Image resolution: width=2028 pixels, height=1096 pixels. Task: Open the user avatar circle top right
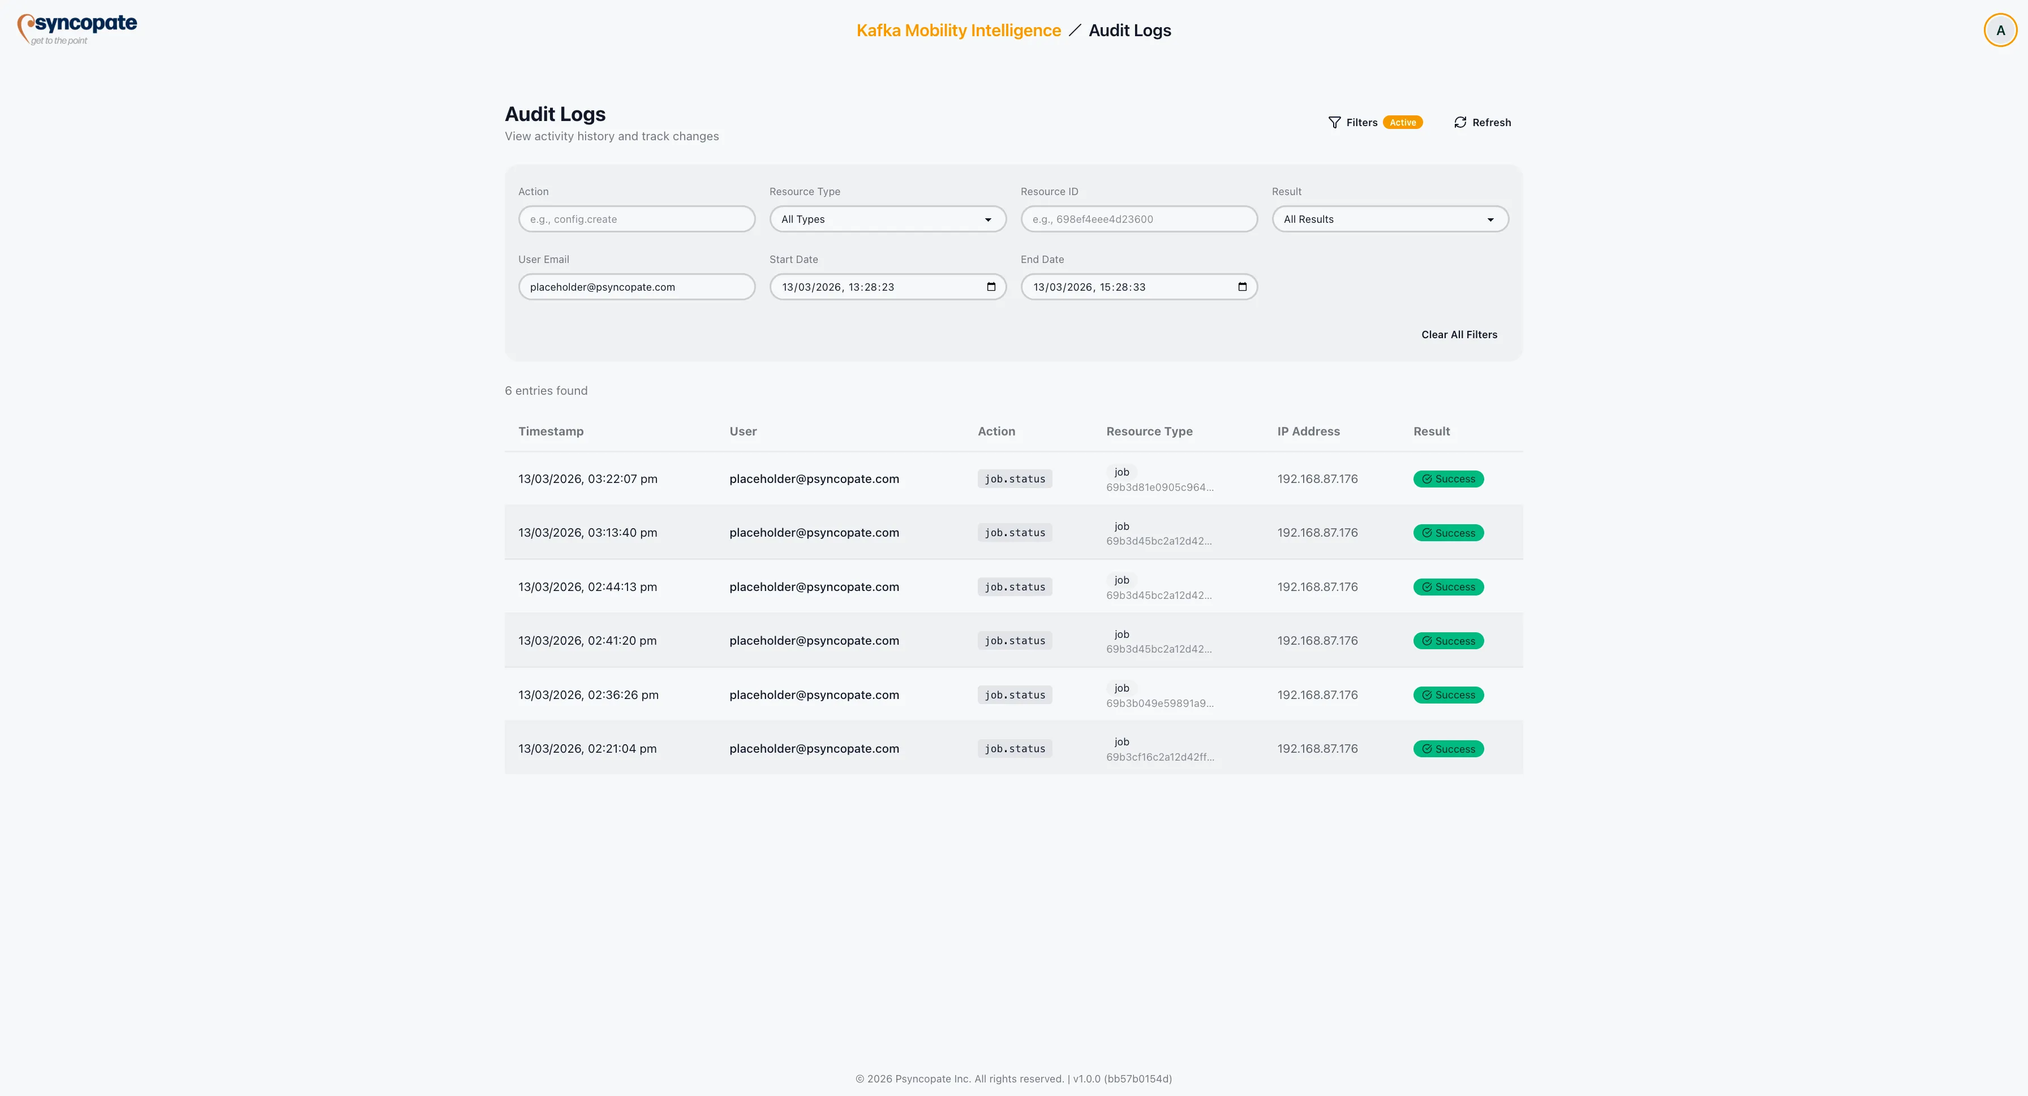[2000, 29]
